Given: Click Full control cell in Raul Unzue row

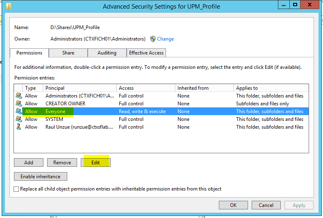Looking at the screenshot, I should (x=131, y=127).
